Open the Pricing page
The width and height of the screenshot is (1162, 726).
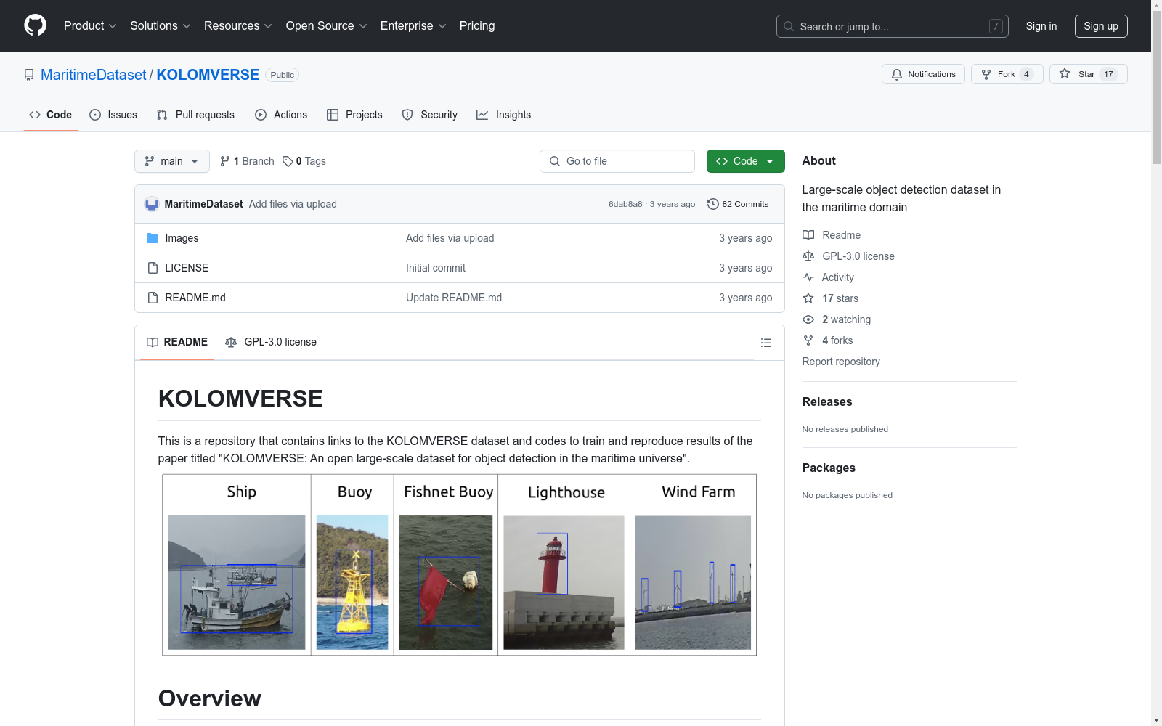click(x=477, y=25)
